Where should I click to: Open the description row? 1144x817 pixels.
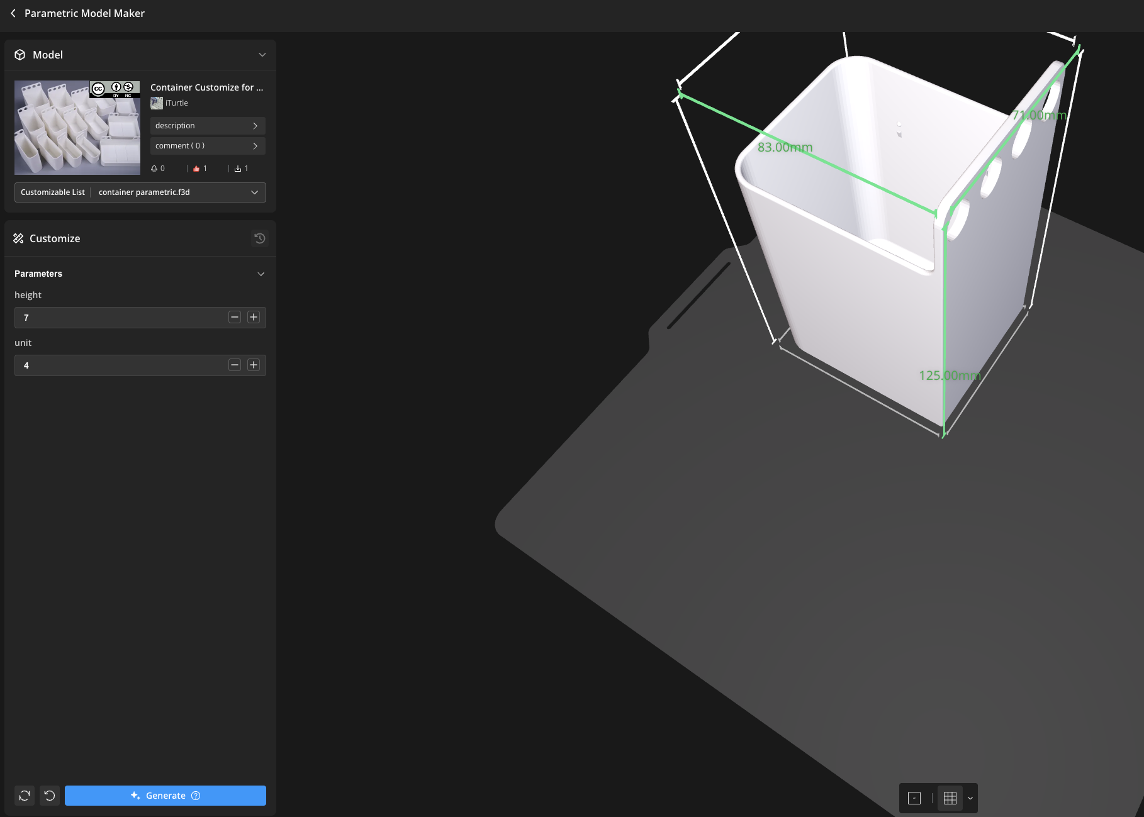tap(208, 126)
